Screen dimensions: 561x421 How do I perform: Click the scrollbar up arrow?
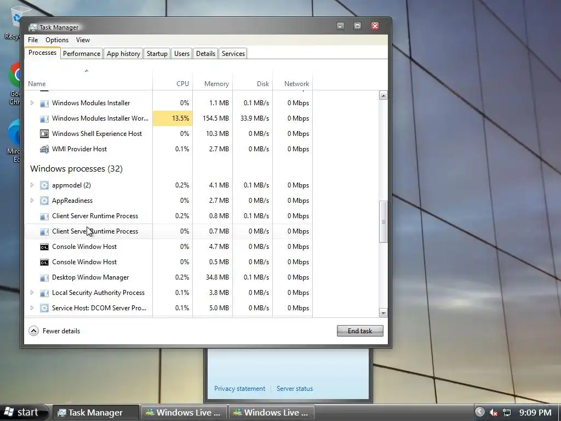[383, 95]
